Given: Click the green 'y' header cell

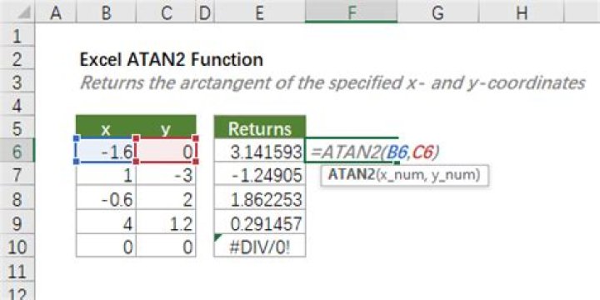Looking at the screenshot, I should (166, 127).
